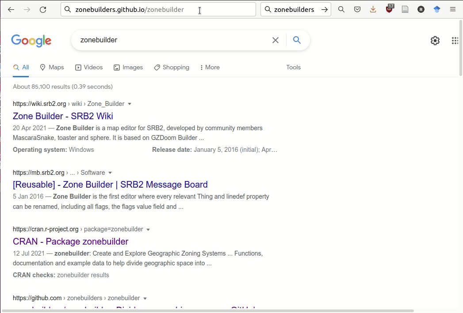Viewport: 463px width, 313px height.
Task: Open the R profile extension icon
Action: pos(421,9)
